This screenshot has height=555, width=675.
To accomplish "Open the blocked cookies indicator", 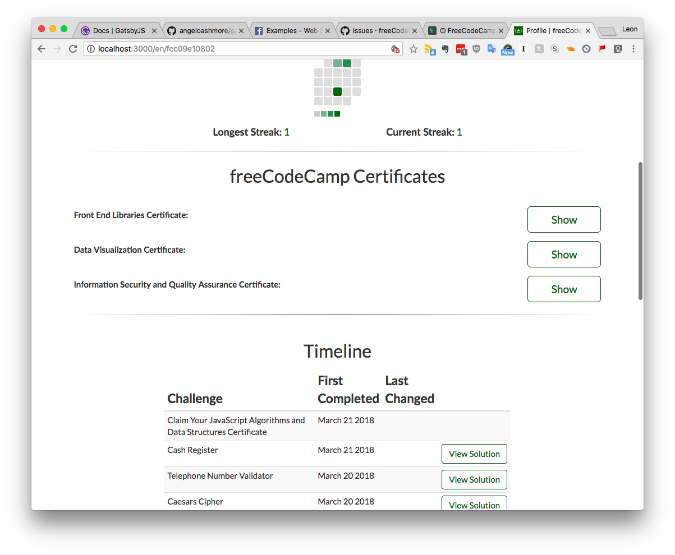I will pyautogui.click(x=395, y=49).
